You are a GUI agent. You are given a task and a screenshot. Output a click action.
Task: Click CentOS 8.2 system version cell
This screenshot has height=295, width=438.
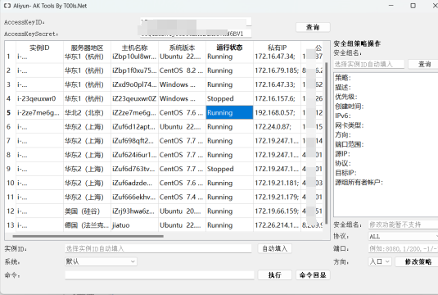[x=181, y=70]
